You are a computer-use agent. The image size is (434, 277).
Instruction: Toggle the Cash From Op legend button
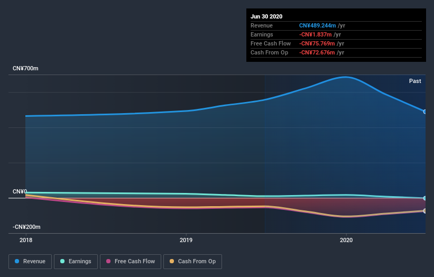click(192, 262)
